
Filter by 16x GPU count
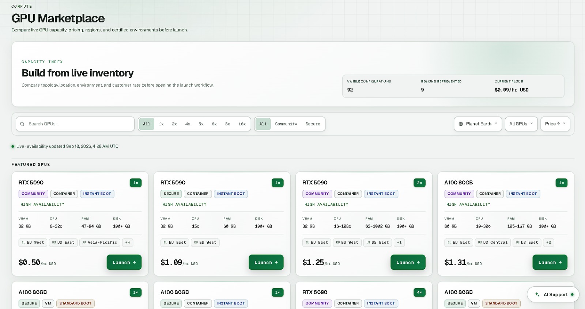coord(242,124)
